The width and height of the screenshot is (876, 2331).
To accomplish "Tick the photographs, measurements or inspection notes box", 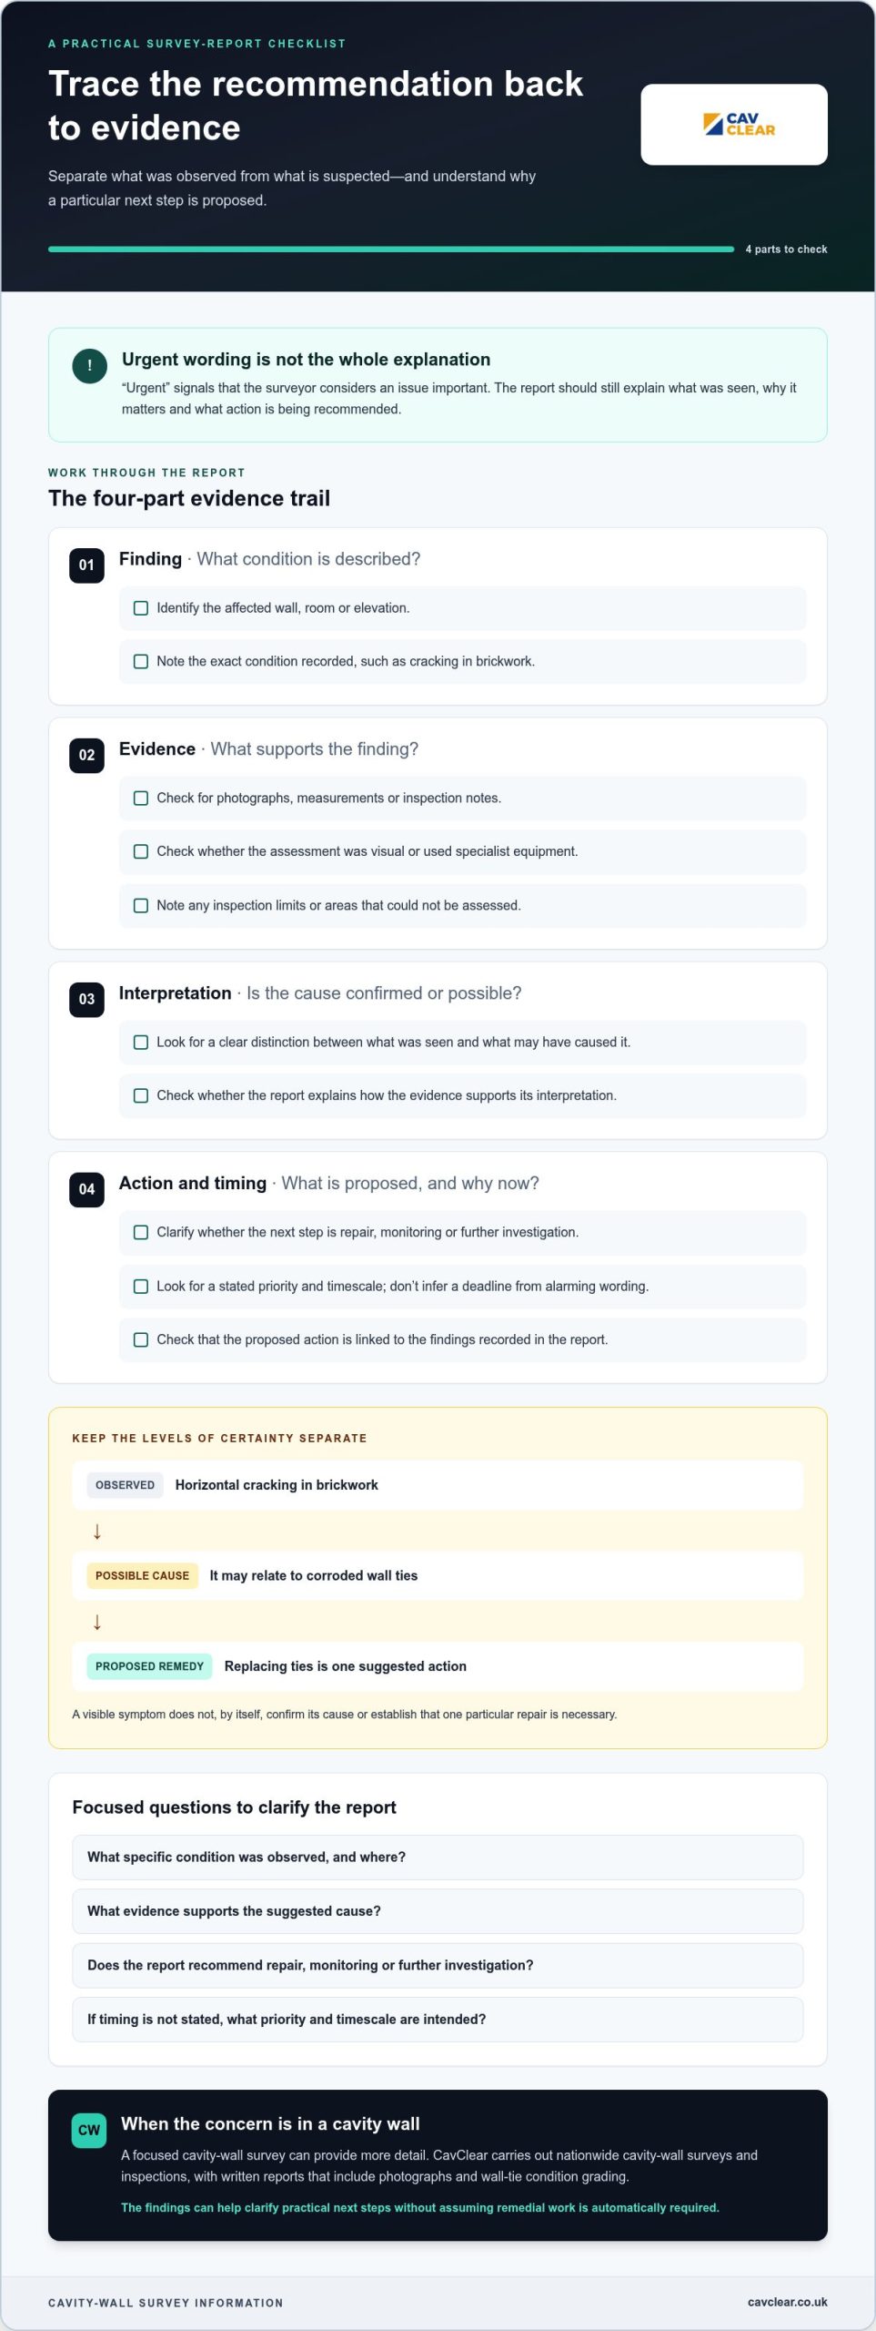I will [x=141, y=799].
